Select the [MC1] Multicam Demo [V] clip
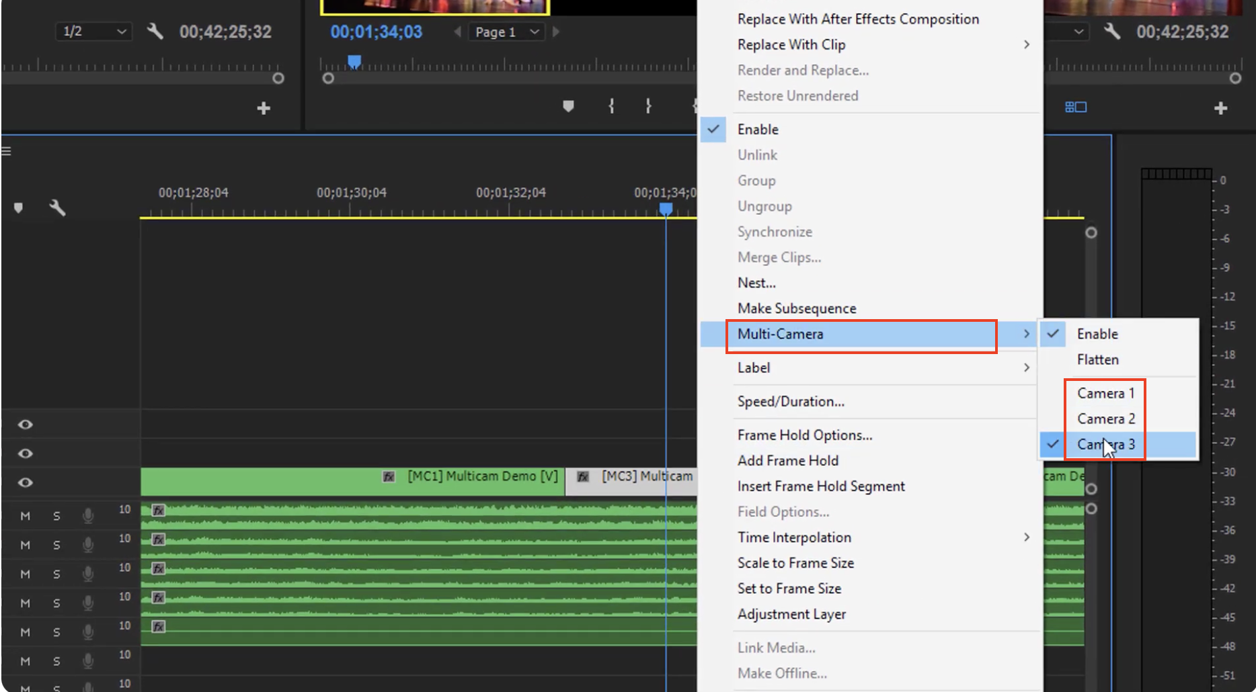This screenshot has width=1256, height=692. pos(353,482)
